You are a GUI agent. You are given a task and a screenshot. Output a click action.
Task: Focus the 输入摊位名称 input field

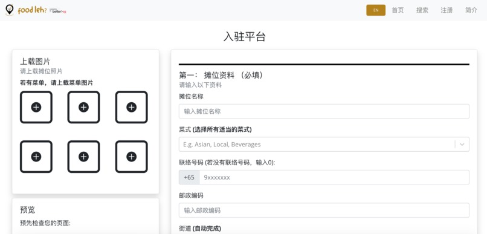pos(324,111)
